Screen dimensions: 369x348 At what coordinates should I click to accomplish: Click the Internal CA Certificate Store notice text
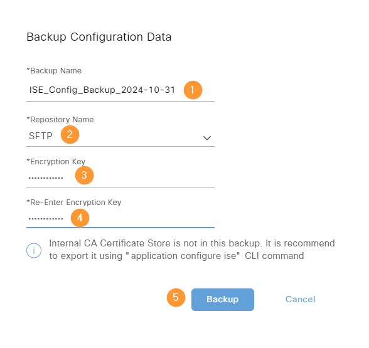click(192, 250)
